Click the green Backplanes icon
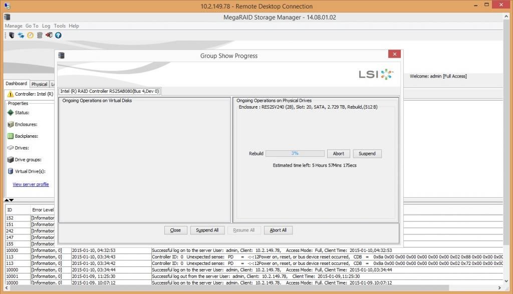Viewport: 513px width, 294px height. point(11,136)
